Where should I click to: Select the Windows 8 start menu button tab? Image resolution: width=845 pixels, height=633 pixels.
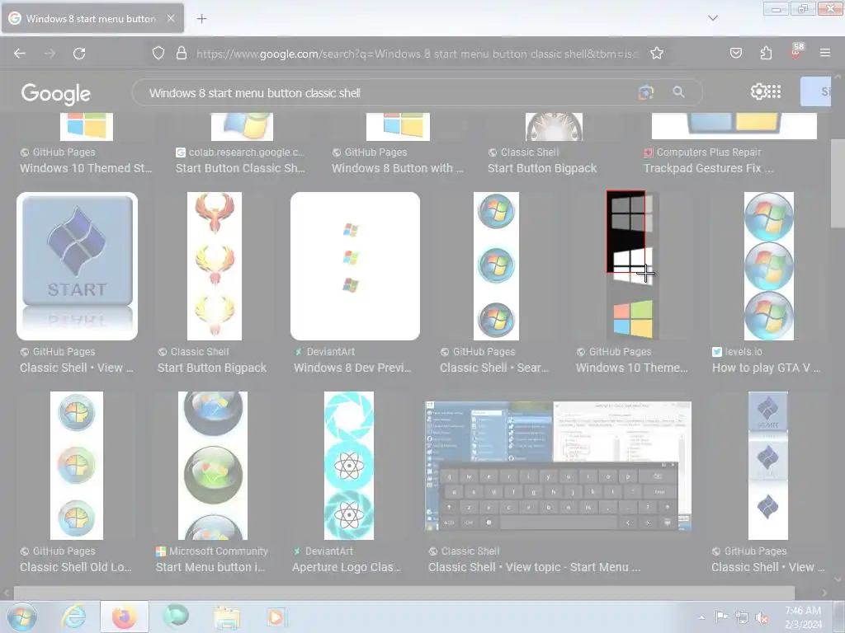[x=91, y=19]
